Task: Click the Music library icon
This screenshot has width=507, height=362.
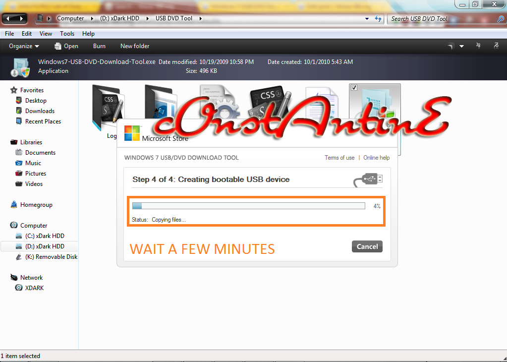Action: pyautogui.click(x=19, y=163)
